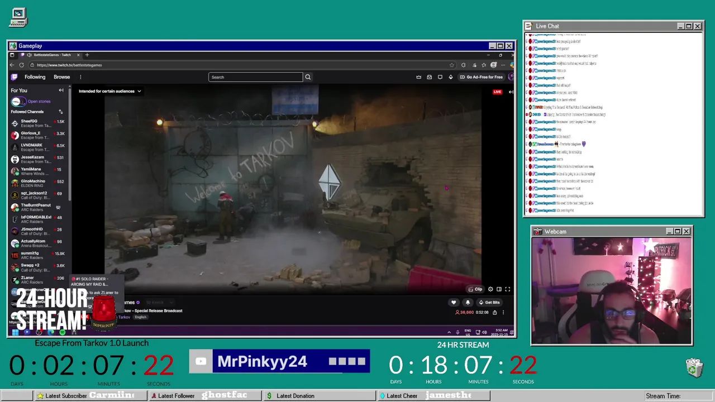
Task: Click the Get Bits button below video
Action: [x=489, y=303]
